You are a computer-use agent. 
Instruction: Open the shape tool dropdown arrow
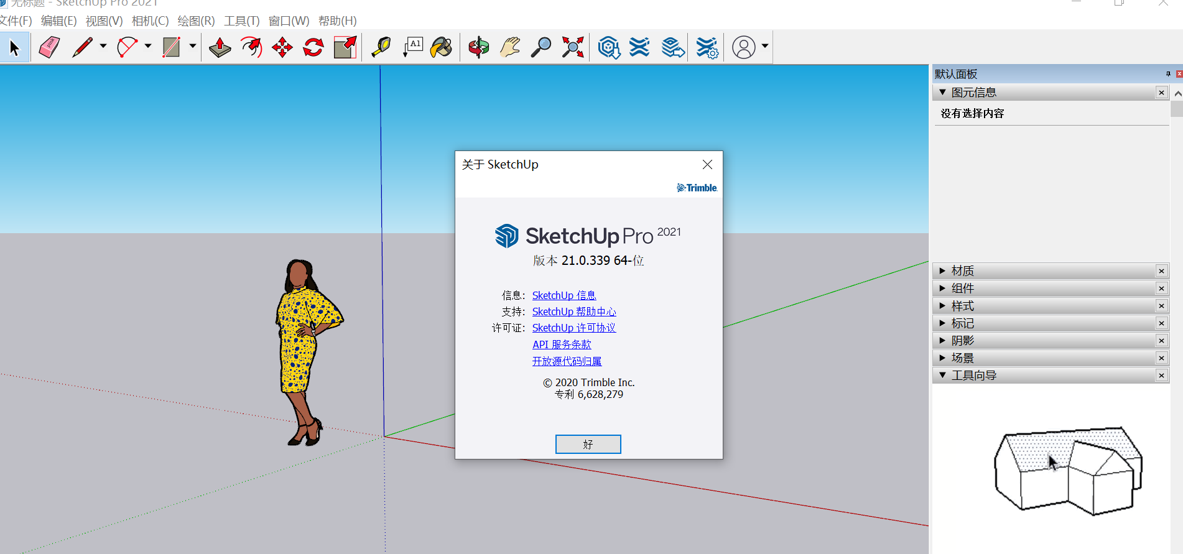(x=193, y=46)
